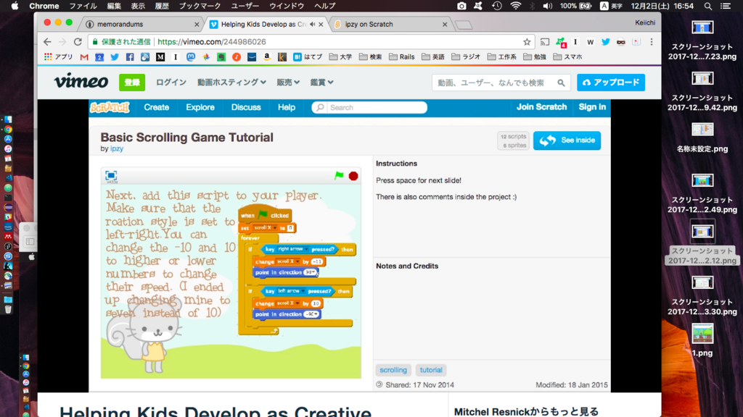
Task: Reload the page
Action: tap(78, 41)
